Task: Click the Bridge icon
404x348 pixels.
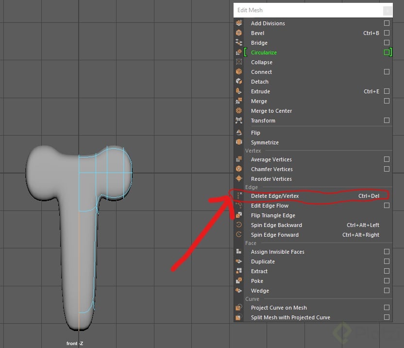Action: [239, 43]
